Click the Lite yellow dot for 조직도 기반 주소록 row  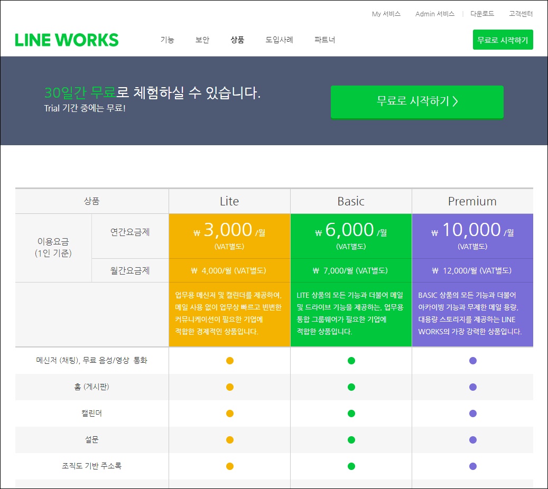(x=230, y=466)
